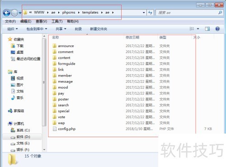This screenshot has width=226, height=167.
Task: Sort by the 名称 column header
Action: (x=56, y=38)
